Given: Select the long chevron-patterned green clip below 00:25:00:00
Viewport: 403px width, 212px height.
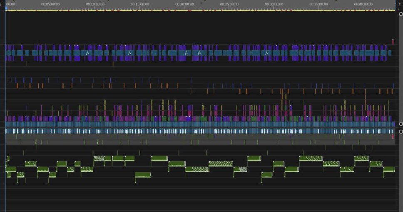Looking at the screenshot, I should point(221,164).
